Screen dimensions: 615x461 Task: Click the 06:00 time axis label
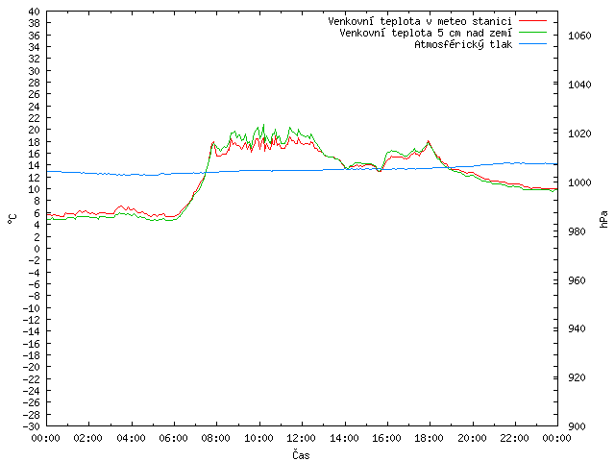[x=173, y=438]
